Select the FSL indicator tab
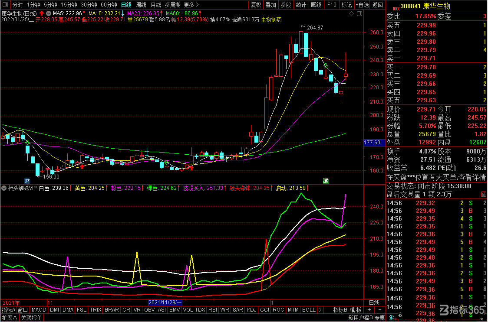 82,310
